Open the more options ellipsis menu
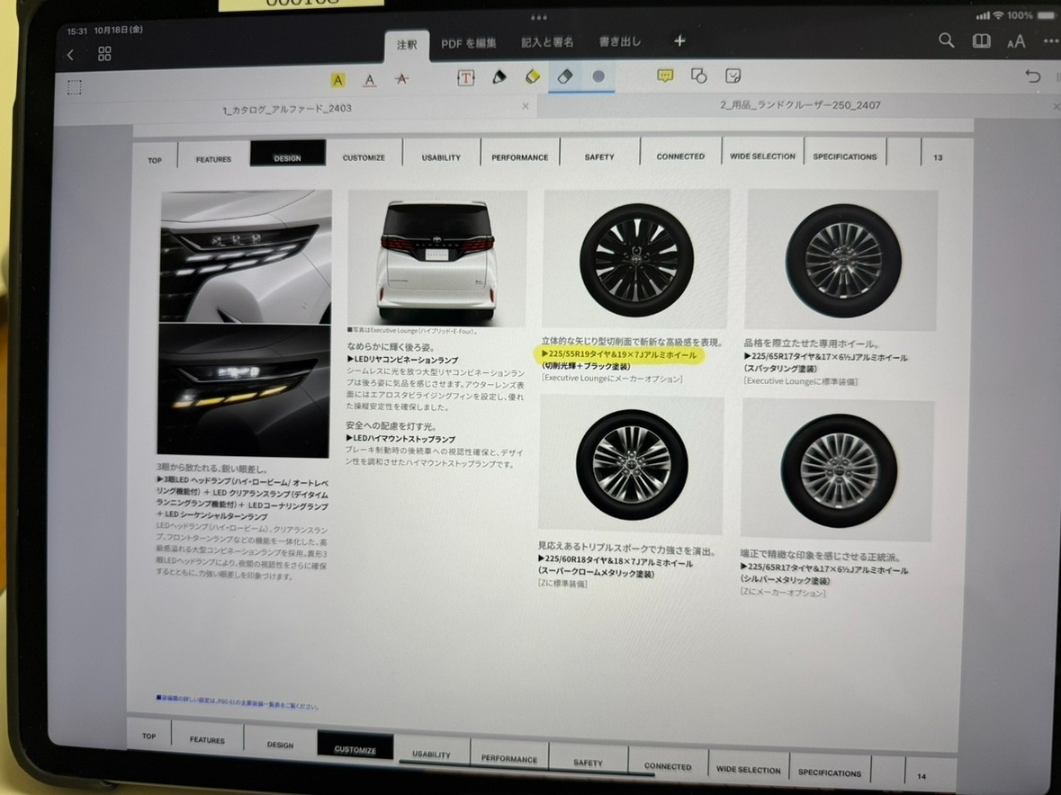Screen dimensions: 1061x795 (1051, 41)
